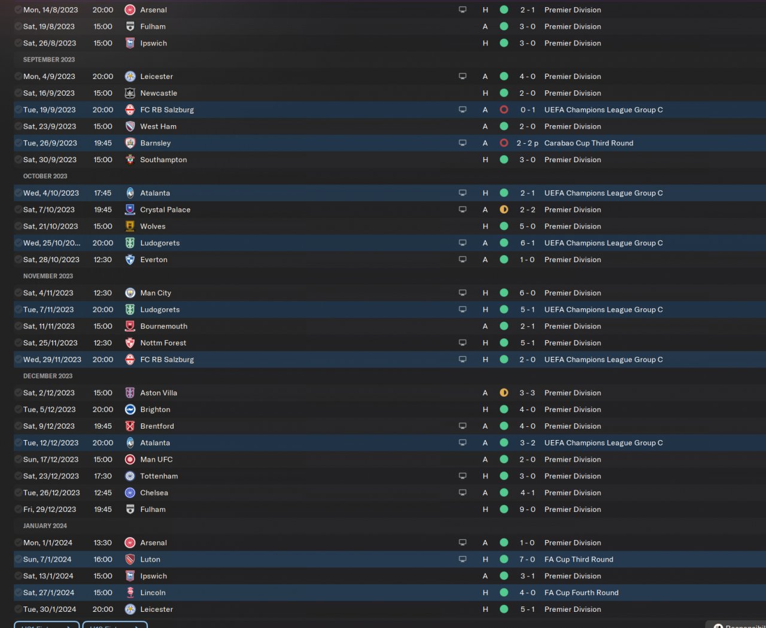Open the Carabao Cup Third Round competition link
This screenshot has height=628, width=766.
point(589,144)
